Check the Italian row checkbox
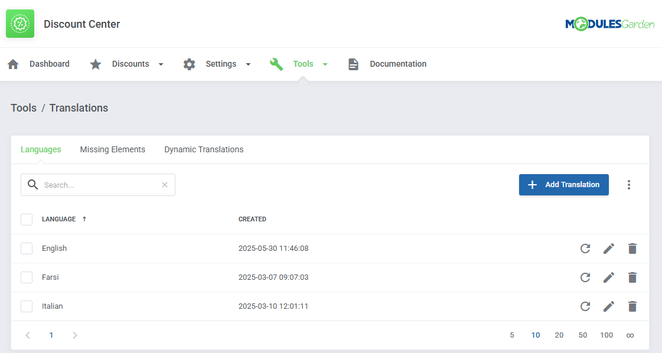This screenshot has width=662, height=353. pos(27,306)
